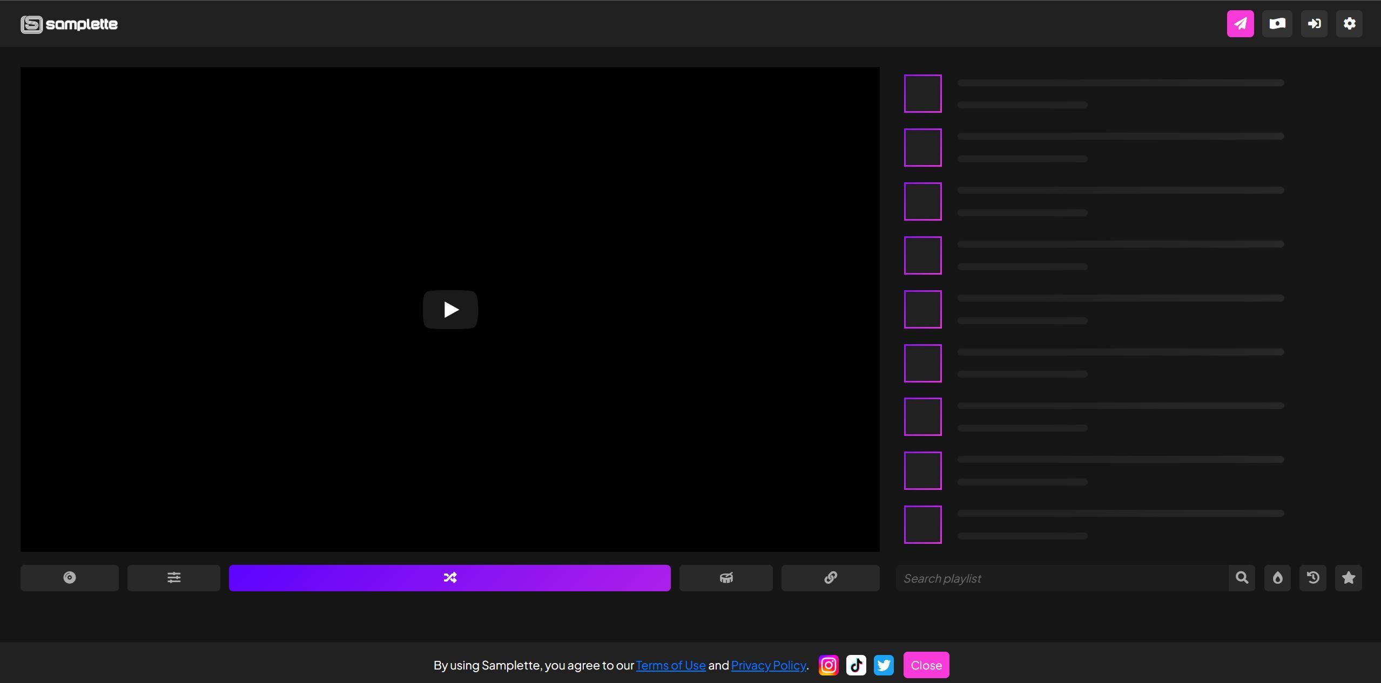Toggle the history clock playlist icon

coord(1312,578)
